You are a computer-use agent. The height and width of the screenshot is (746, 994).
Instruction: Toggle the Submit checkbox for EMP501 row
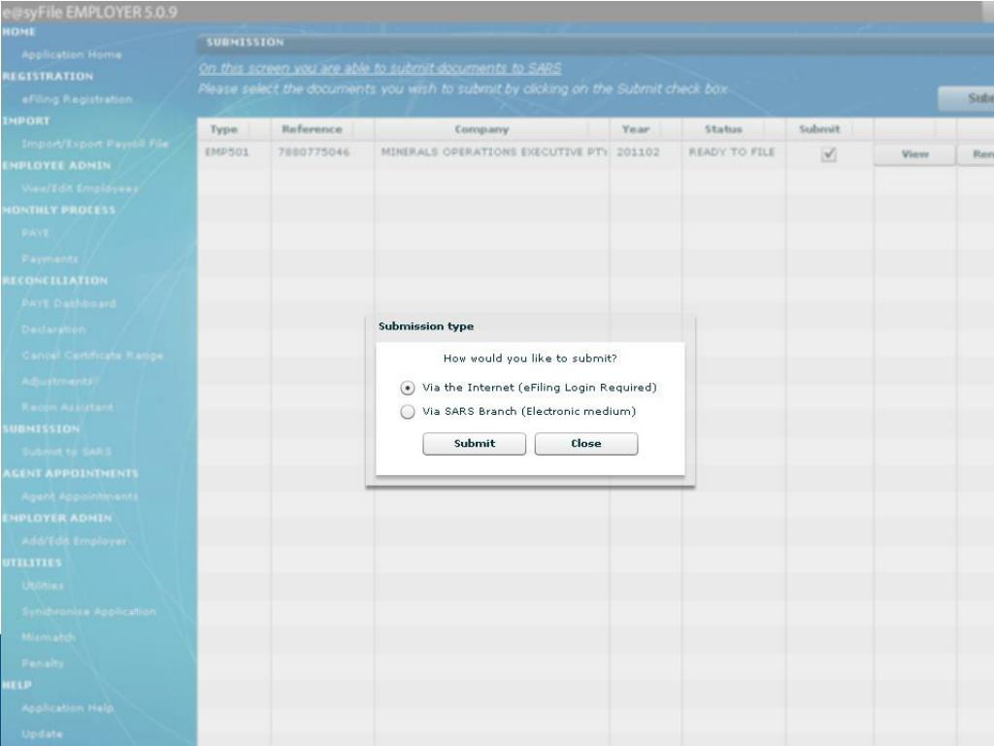[829, 154]
